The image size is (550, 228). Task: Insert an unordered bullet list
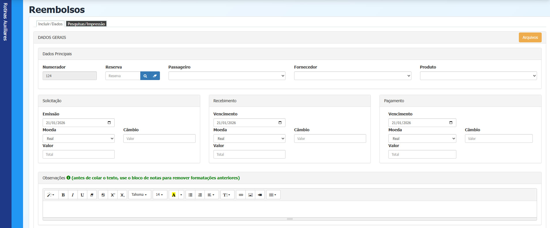coord(190,195)
